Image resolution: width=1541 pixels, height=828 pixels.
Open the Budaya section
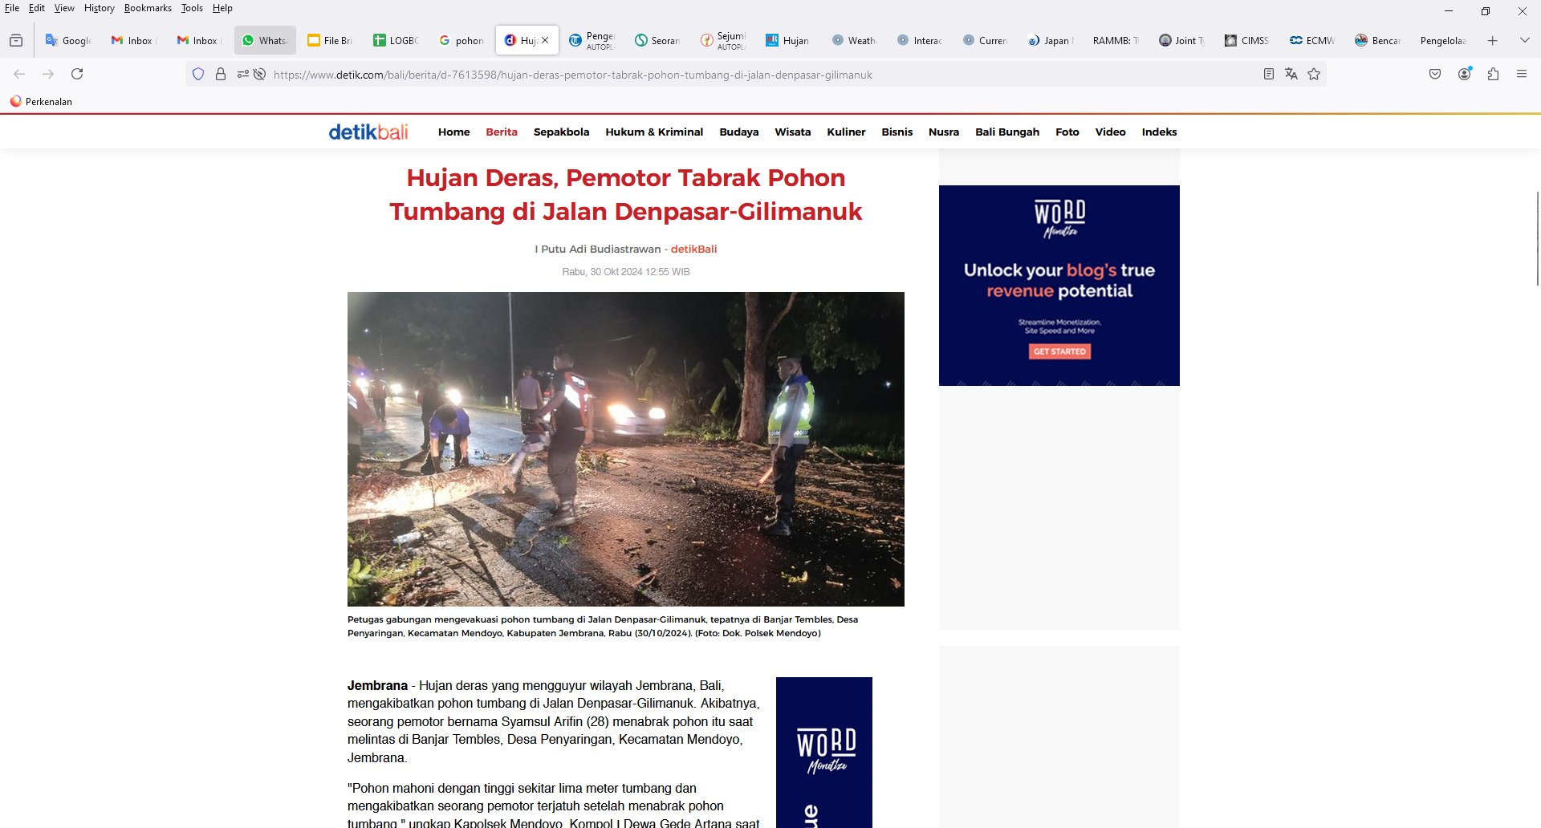[x=739, y=132]
